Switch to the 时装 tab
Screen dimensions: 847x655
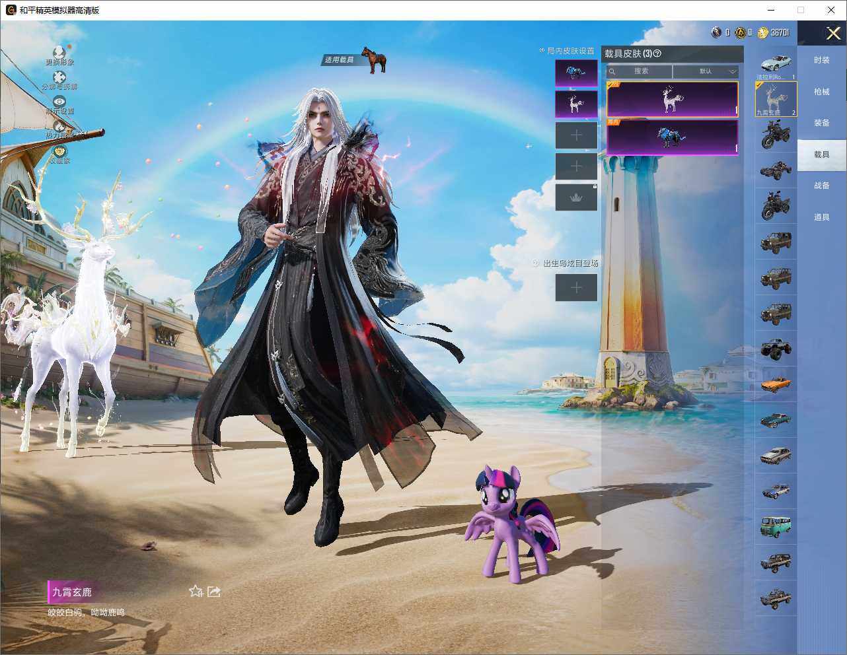(821, 60)
